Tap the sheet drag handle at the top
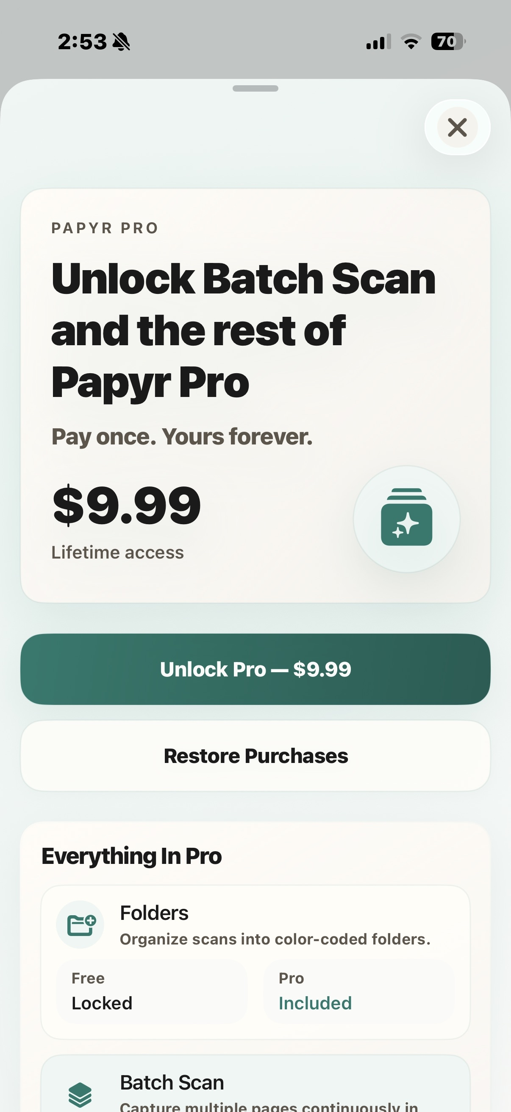The image size is (511, 1112). tap(255, 89)
